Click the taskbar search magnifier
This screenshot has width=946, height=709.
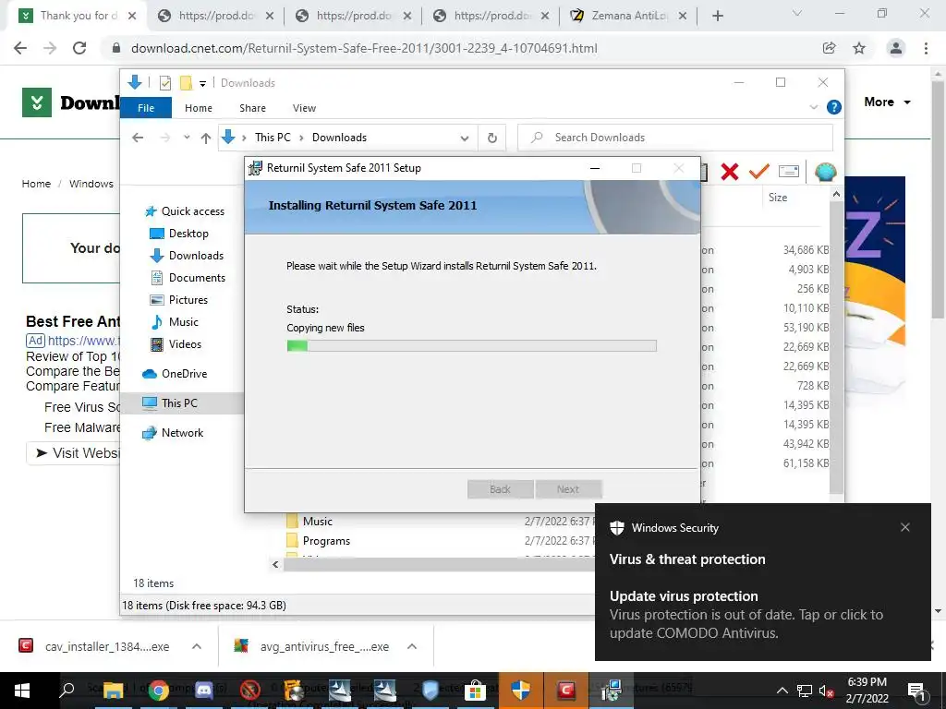click(x=67, y=689)
